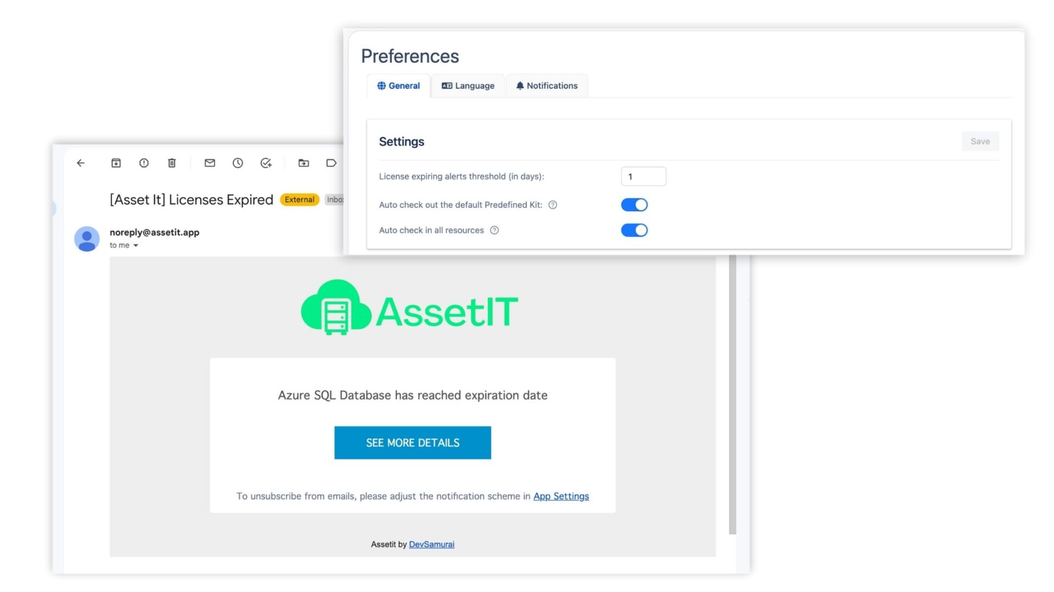Click the clock/snooze icon in email toolbar
This screenshot has height=592, width=1054.
click(x=238, y=163)
